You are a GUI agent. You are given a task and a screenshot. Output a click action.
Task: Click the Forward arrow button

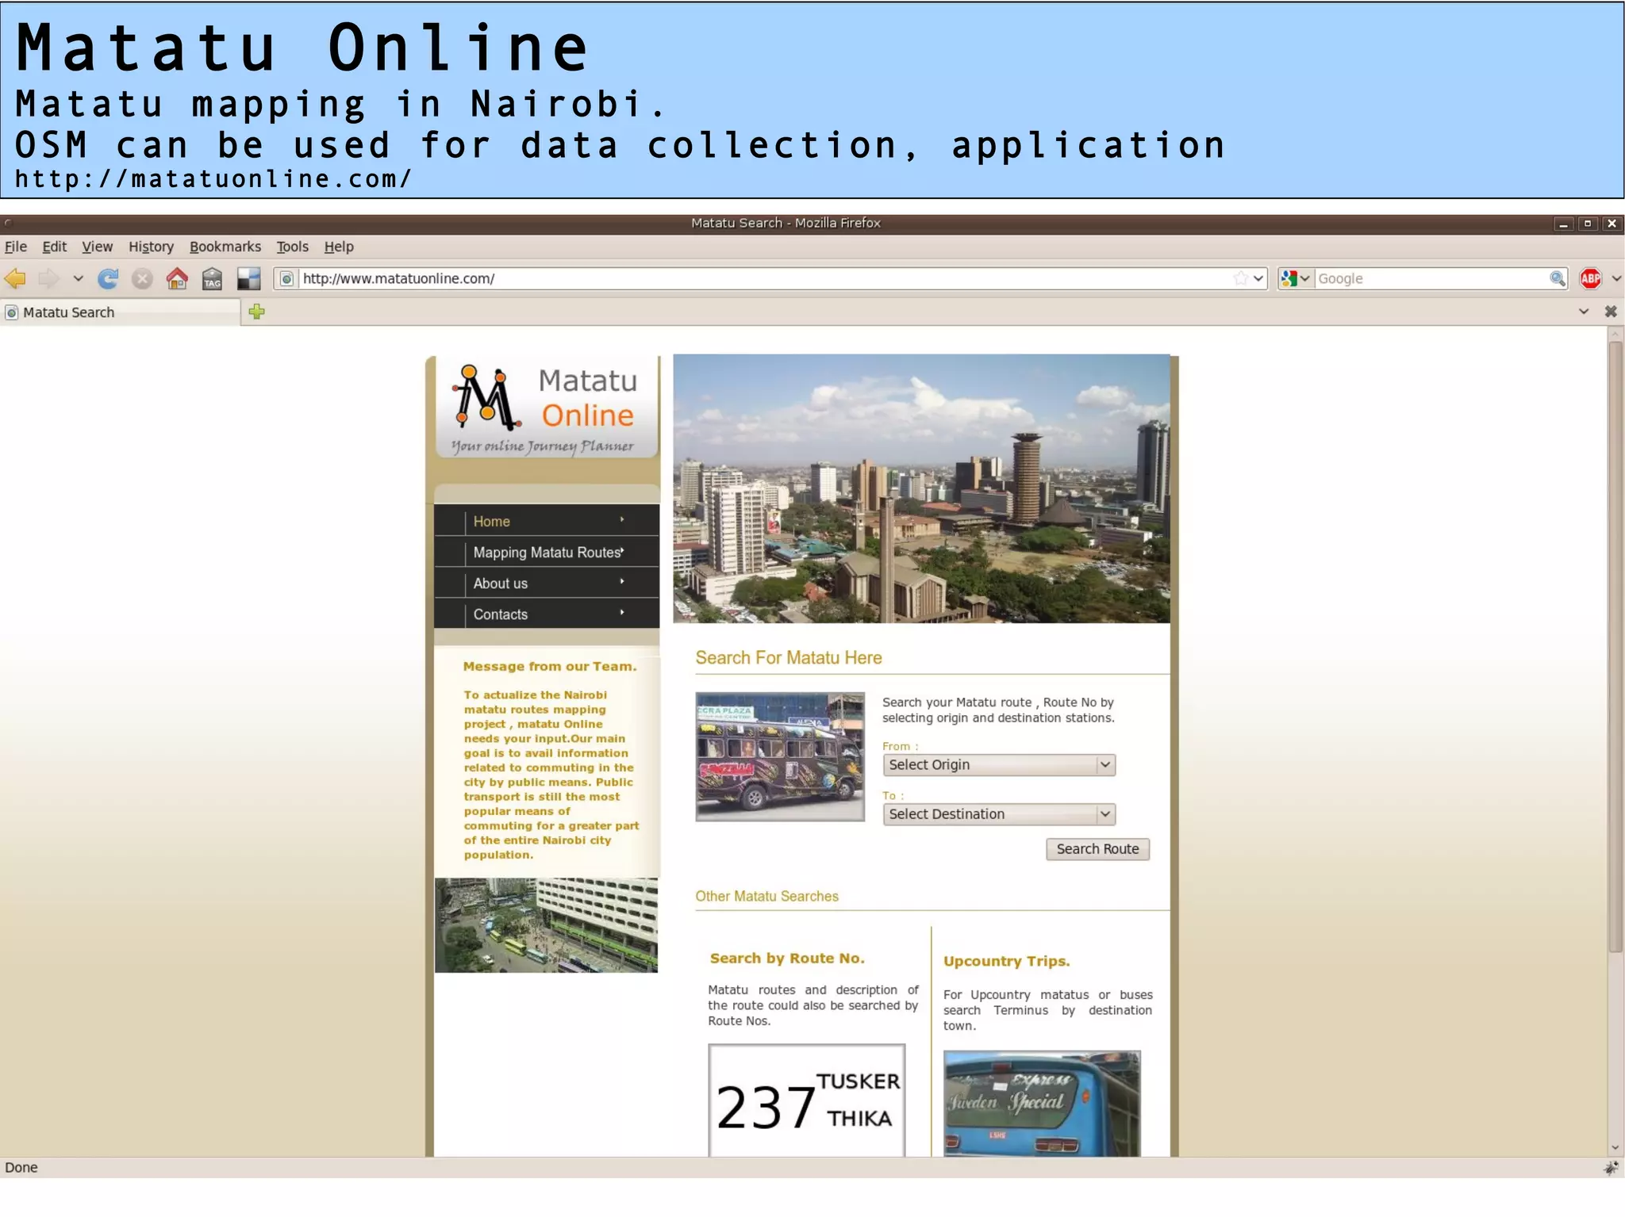[49, 278]
